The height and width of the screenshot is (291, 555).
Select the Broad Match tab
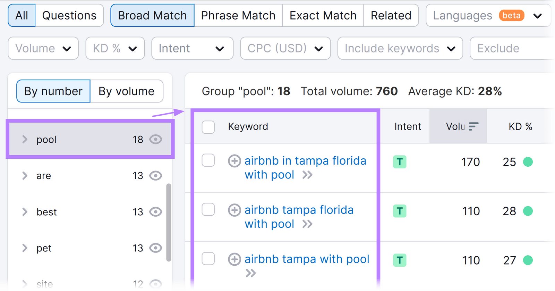pyautogui.click(x=152, y=16)
